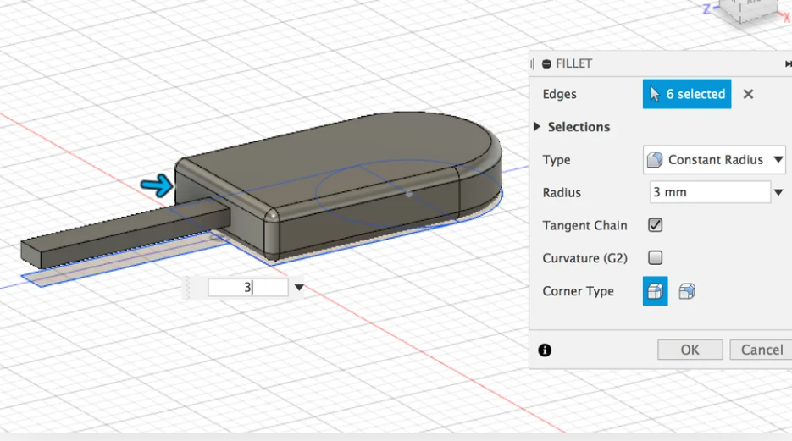
Task: Click the ViewCube in the corner
Action: coord(749,10)
